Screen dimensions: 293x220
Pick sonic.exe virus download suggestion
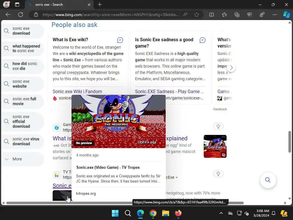23,142
